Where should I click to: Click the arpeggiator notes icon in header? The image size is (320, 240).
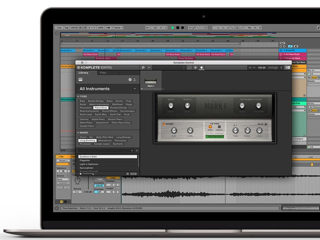tap(189, 68)
